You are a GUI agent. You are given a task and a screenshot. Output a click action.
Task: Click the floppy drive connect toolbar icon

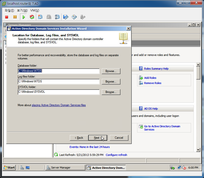[x=66, y=17]
